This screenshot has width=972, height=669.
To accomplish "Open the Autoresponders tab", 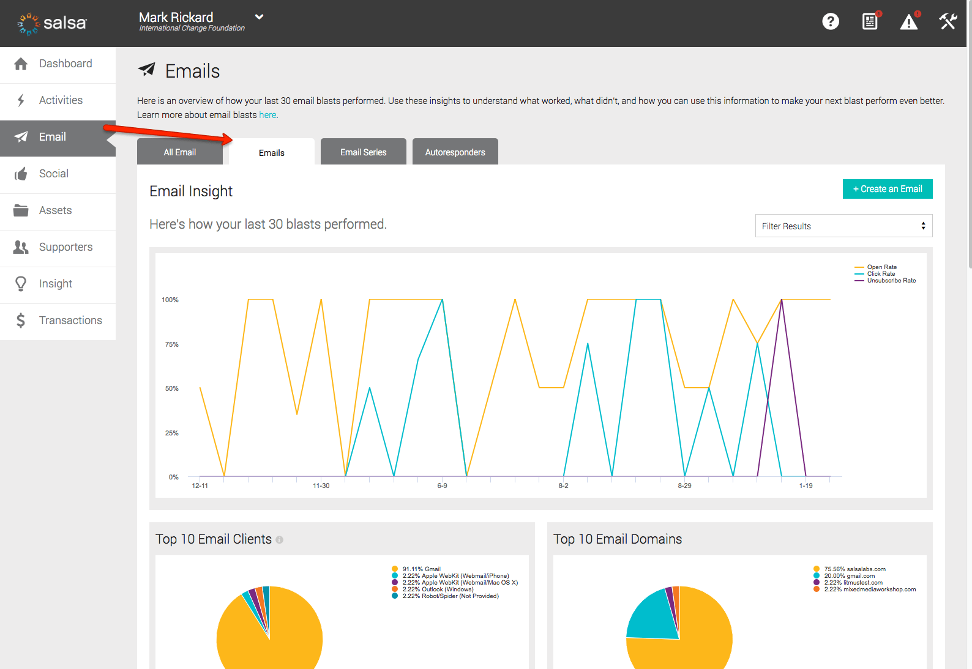I will pos(455,152).
